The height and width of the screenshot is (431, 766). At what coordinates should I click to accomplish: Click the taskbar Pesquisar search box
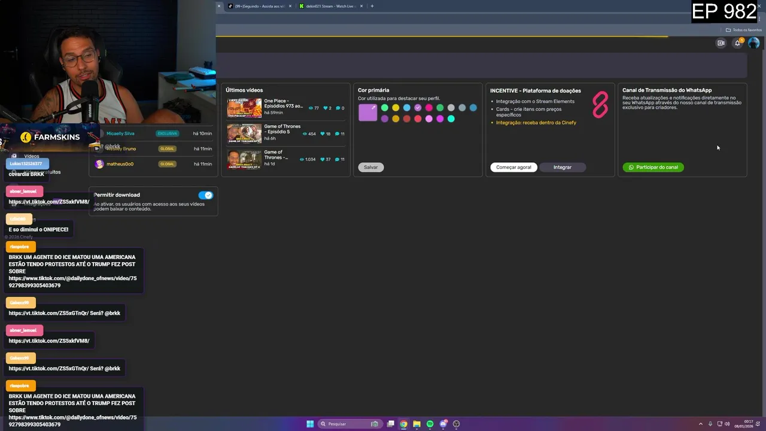[x=350, y=424]
